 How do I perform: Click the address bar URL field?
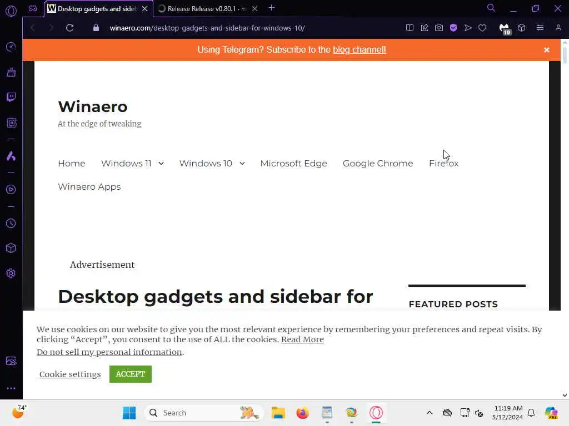tap(207, 28)
